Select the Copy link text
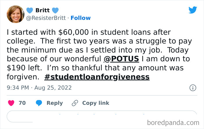This screenshot has width=204, height=129. tap(96, 103)
